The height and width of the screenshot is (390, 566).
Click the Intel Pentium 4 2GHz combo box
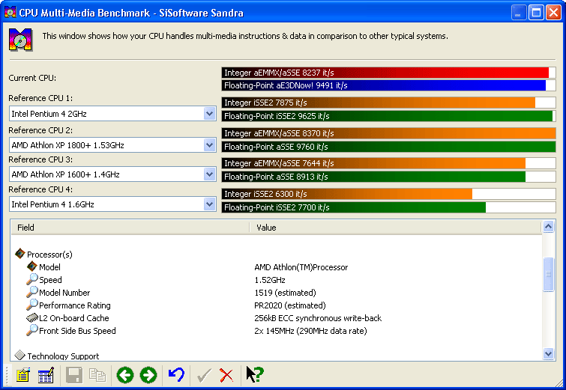112,114
